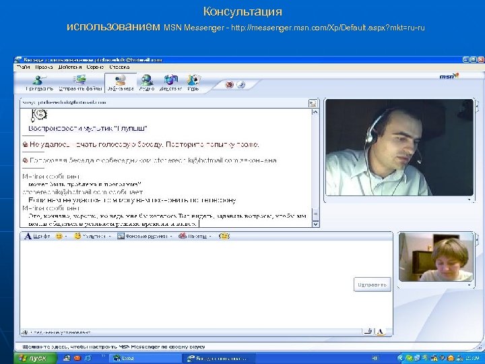Click the chat history scrollbar up arrow
485x364 pixels.
315,112
